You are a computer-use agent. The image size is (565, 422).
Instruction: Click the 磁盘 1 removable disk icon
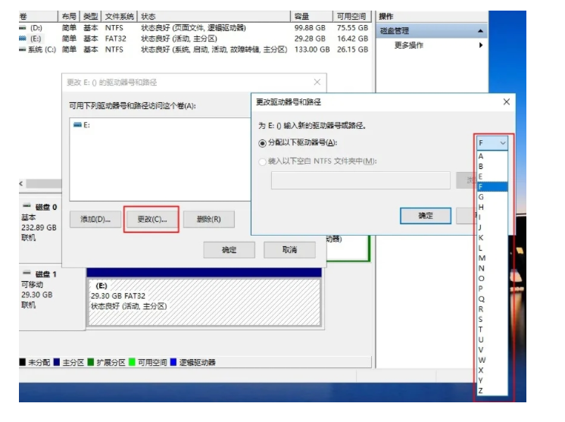tap(27, 274)
